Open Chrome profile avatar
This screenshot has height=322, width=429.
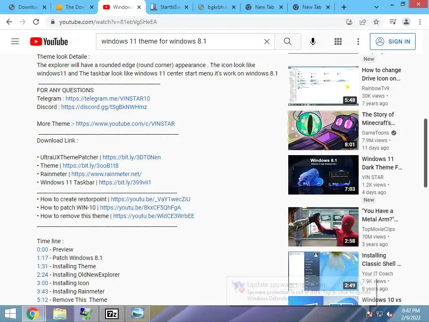tap(406, 22)
